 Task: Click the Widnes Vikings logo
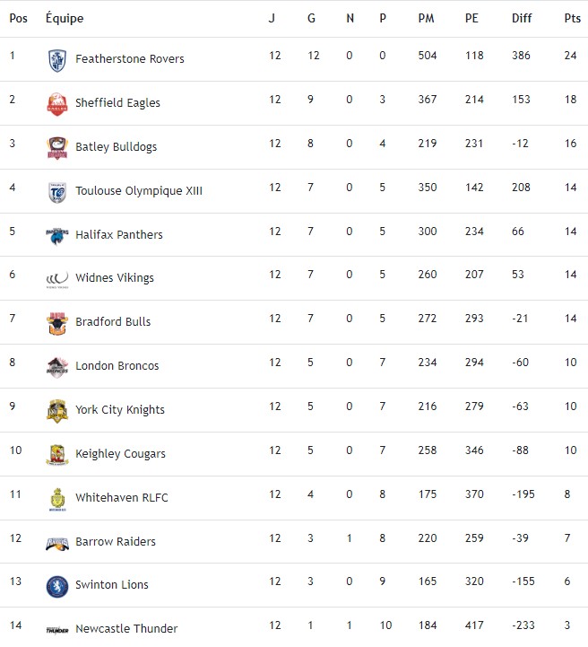[x=57, y=279]
